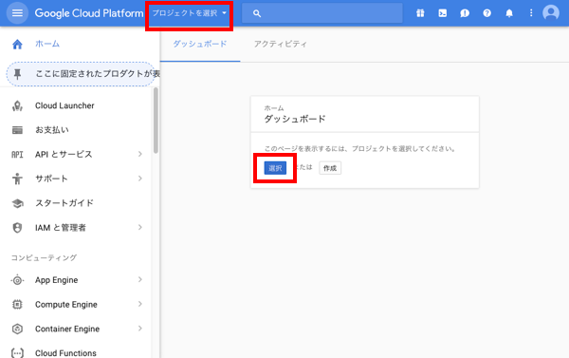The height and width of the screenshot is (358, 569).
Task: Click the Cloud Functions brackets icon
Action: click(17, 353)
